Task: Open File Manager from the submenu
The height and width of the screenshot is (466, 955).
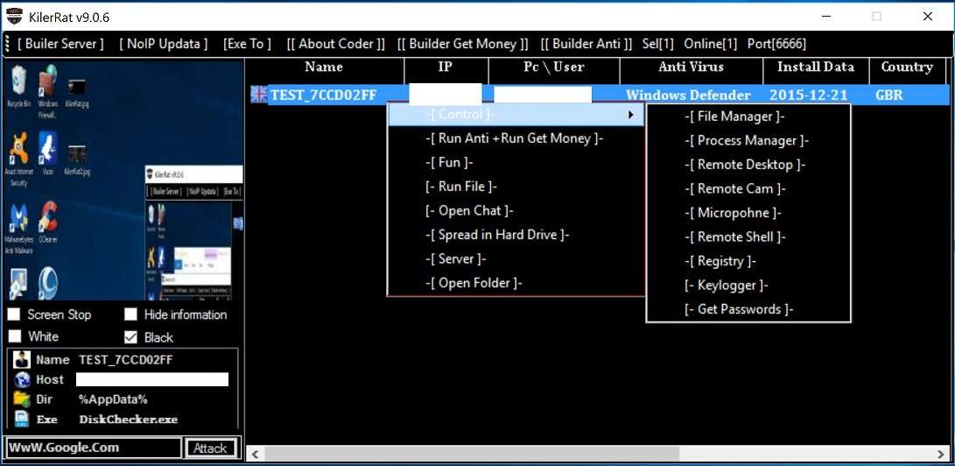Action: coord(734,116)
